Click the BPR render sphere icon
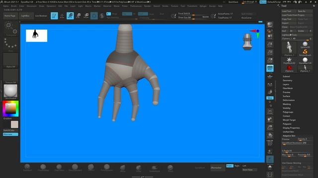The image size is (318, 178). tap(270, 25)
